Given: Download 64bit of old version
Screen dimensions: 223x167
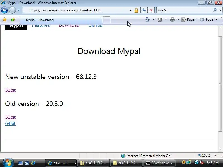Looking at the screenshot, I should (x=10, y=123).
